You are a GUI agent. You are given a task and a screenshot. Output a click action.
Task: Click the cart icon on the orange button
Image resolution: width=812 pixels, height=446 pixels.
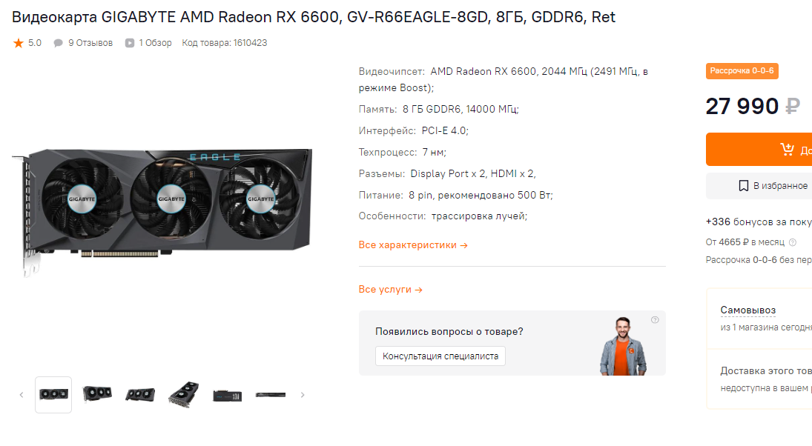[x=787, y=150]
